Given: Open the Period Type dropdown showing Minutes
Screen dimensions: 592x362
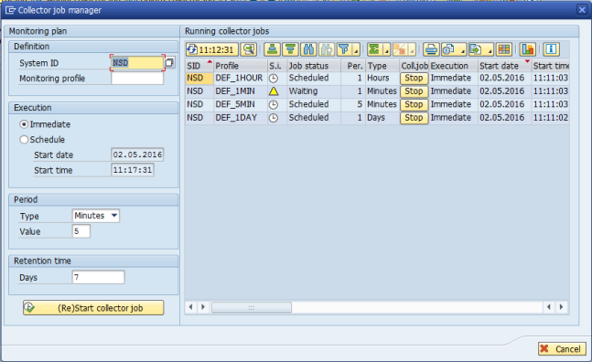Looking at the screenshot, I should pos(95,216).
